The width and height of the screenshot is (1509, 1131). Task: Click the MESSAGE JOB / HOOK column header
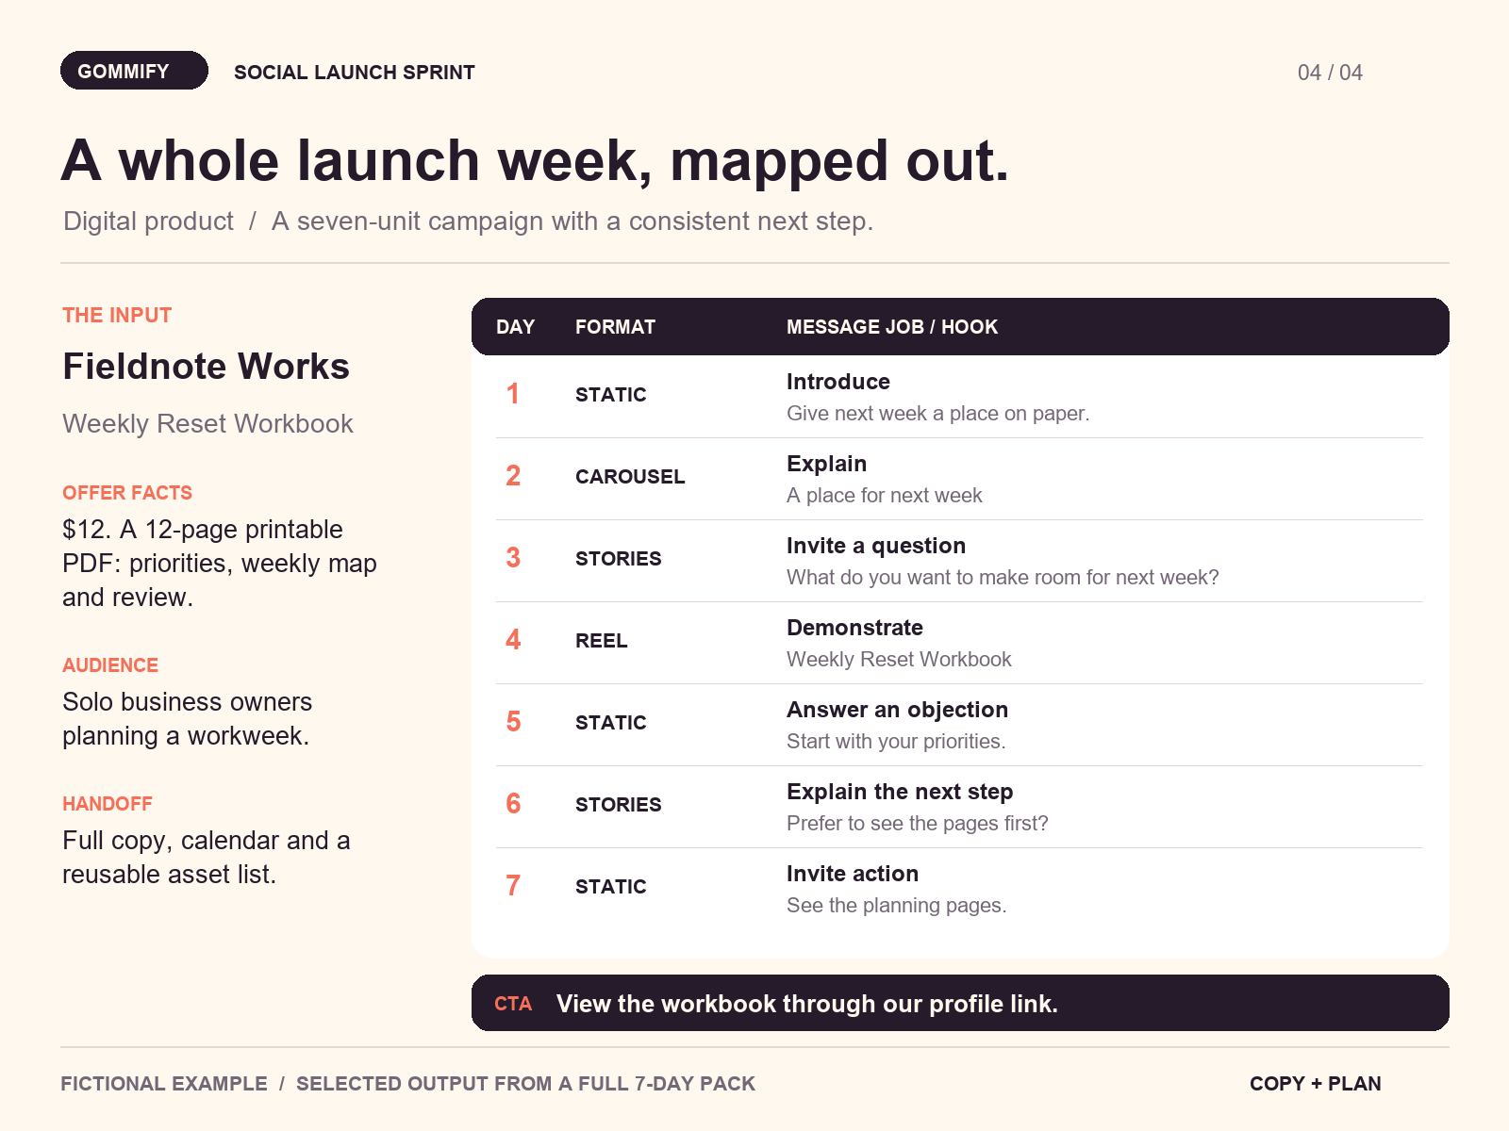(892, 327)
